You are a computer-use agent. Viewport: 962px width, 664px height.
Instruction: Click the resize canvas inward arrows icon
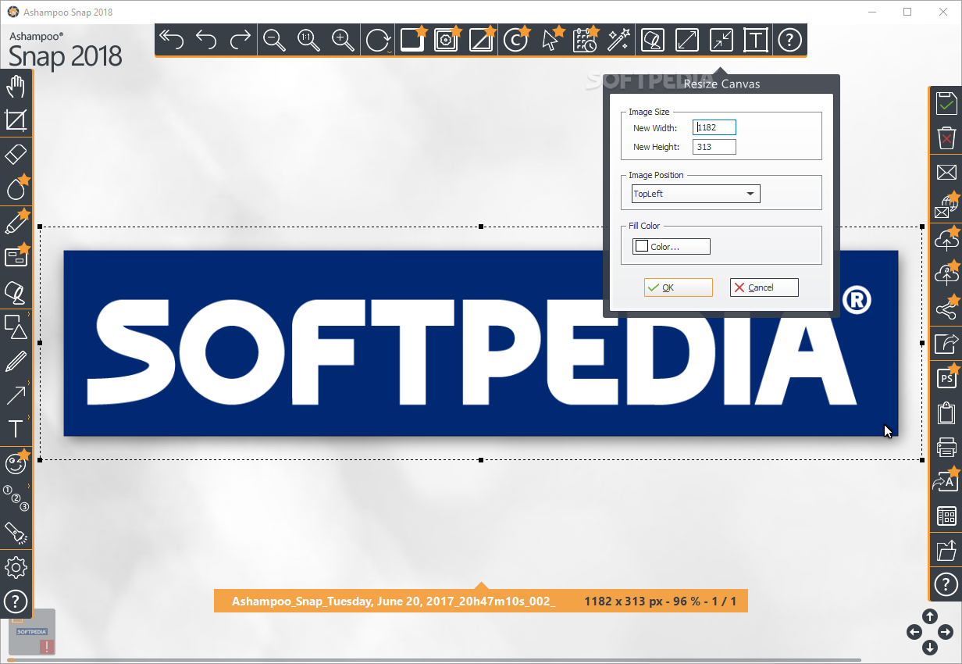click(x=721, y=39)
